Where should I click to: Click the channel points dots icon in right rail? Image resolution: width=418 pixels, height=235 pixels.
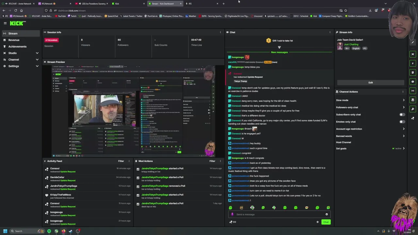(x=413, y=118)
